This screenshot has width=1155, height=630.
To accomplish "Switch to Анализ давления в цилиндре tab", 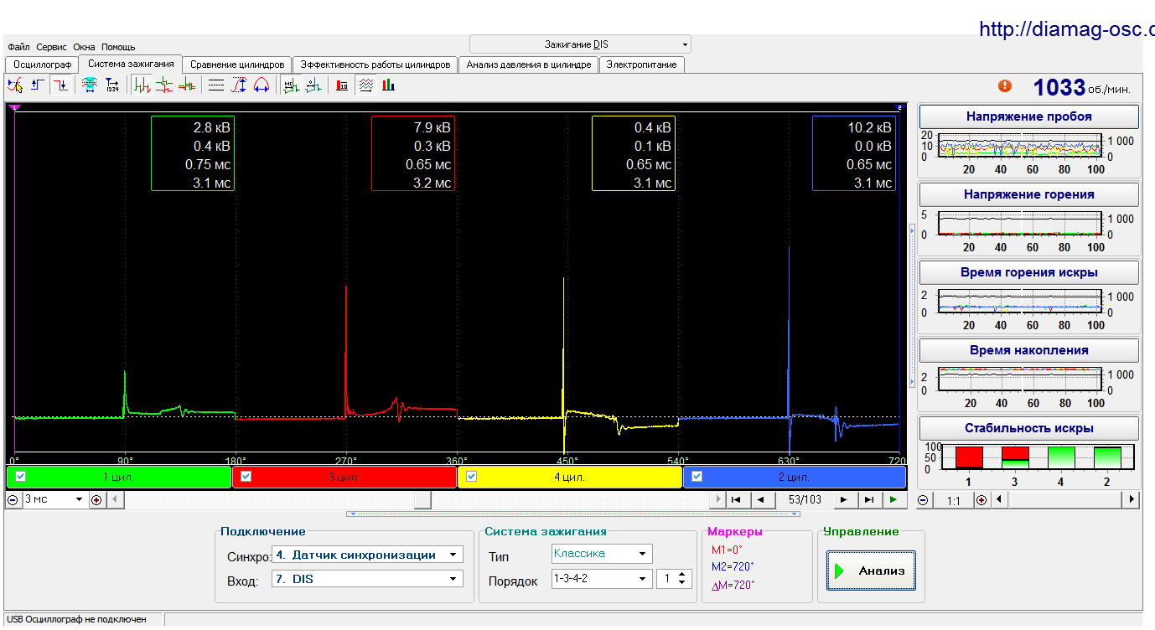I will [x=529, y=65].
